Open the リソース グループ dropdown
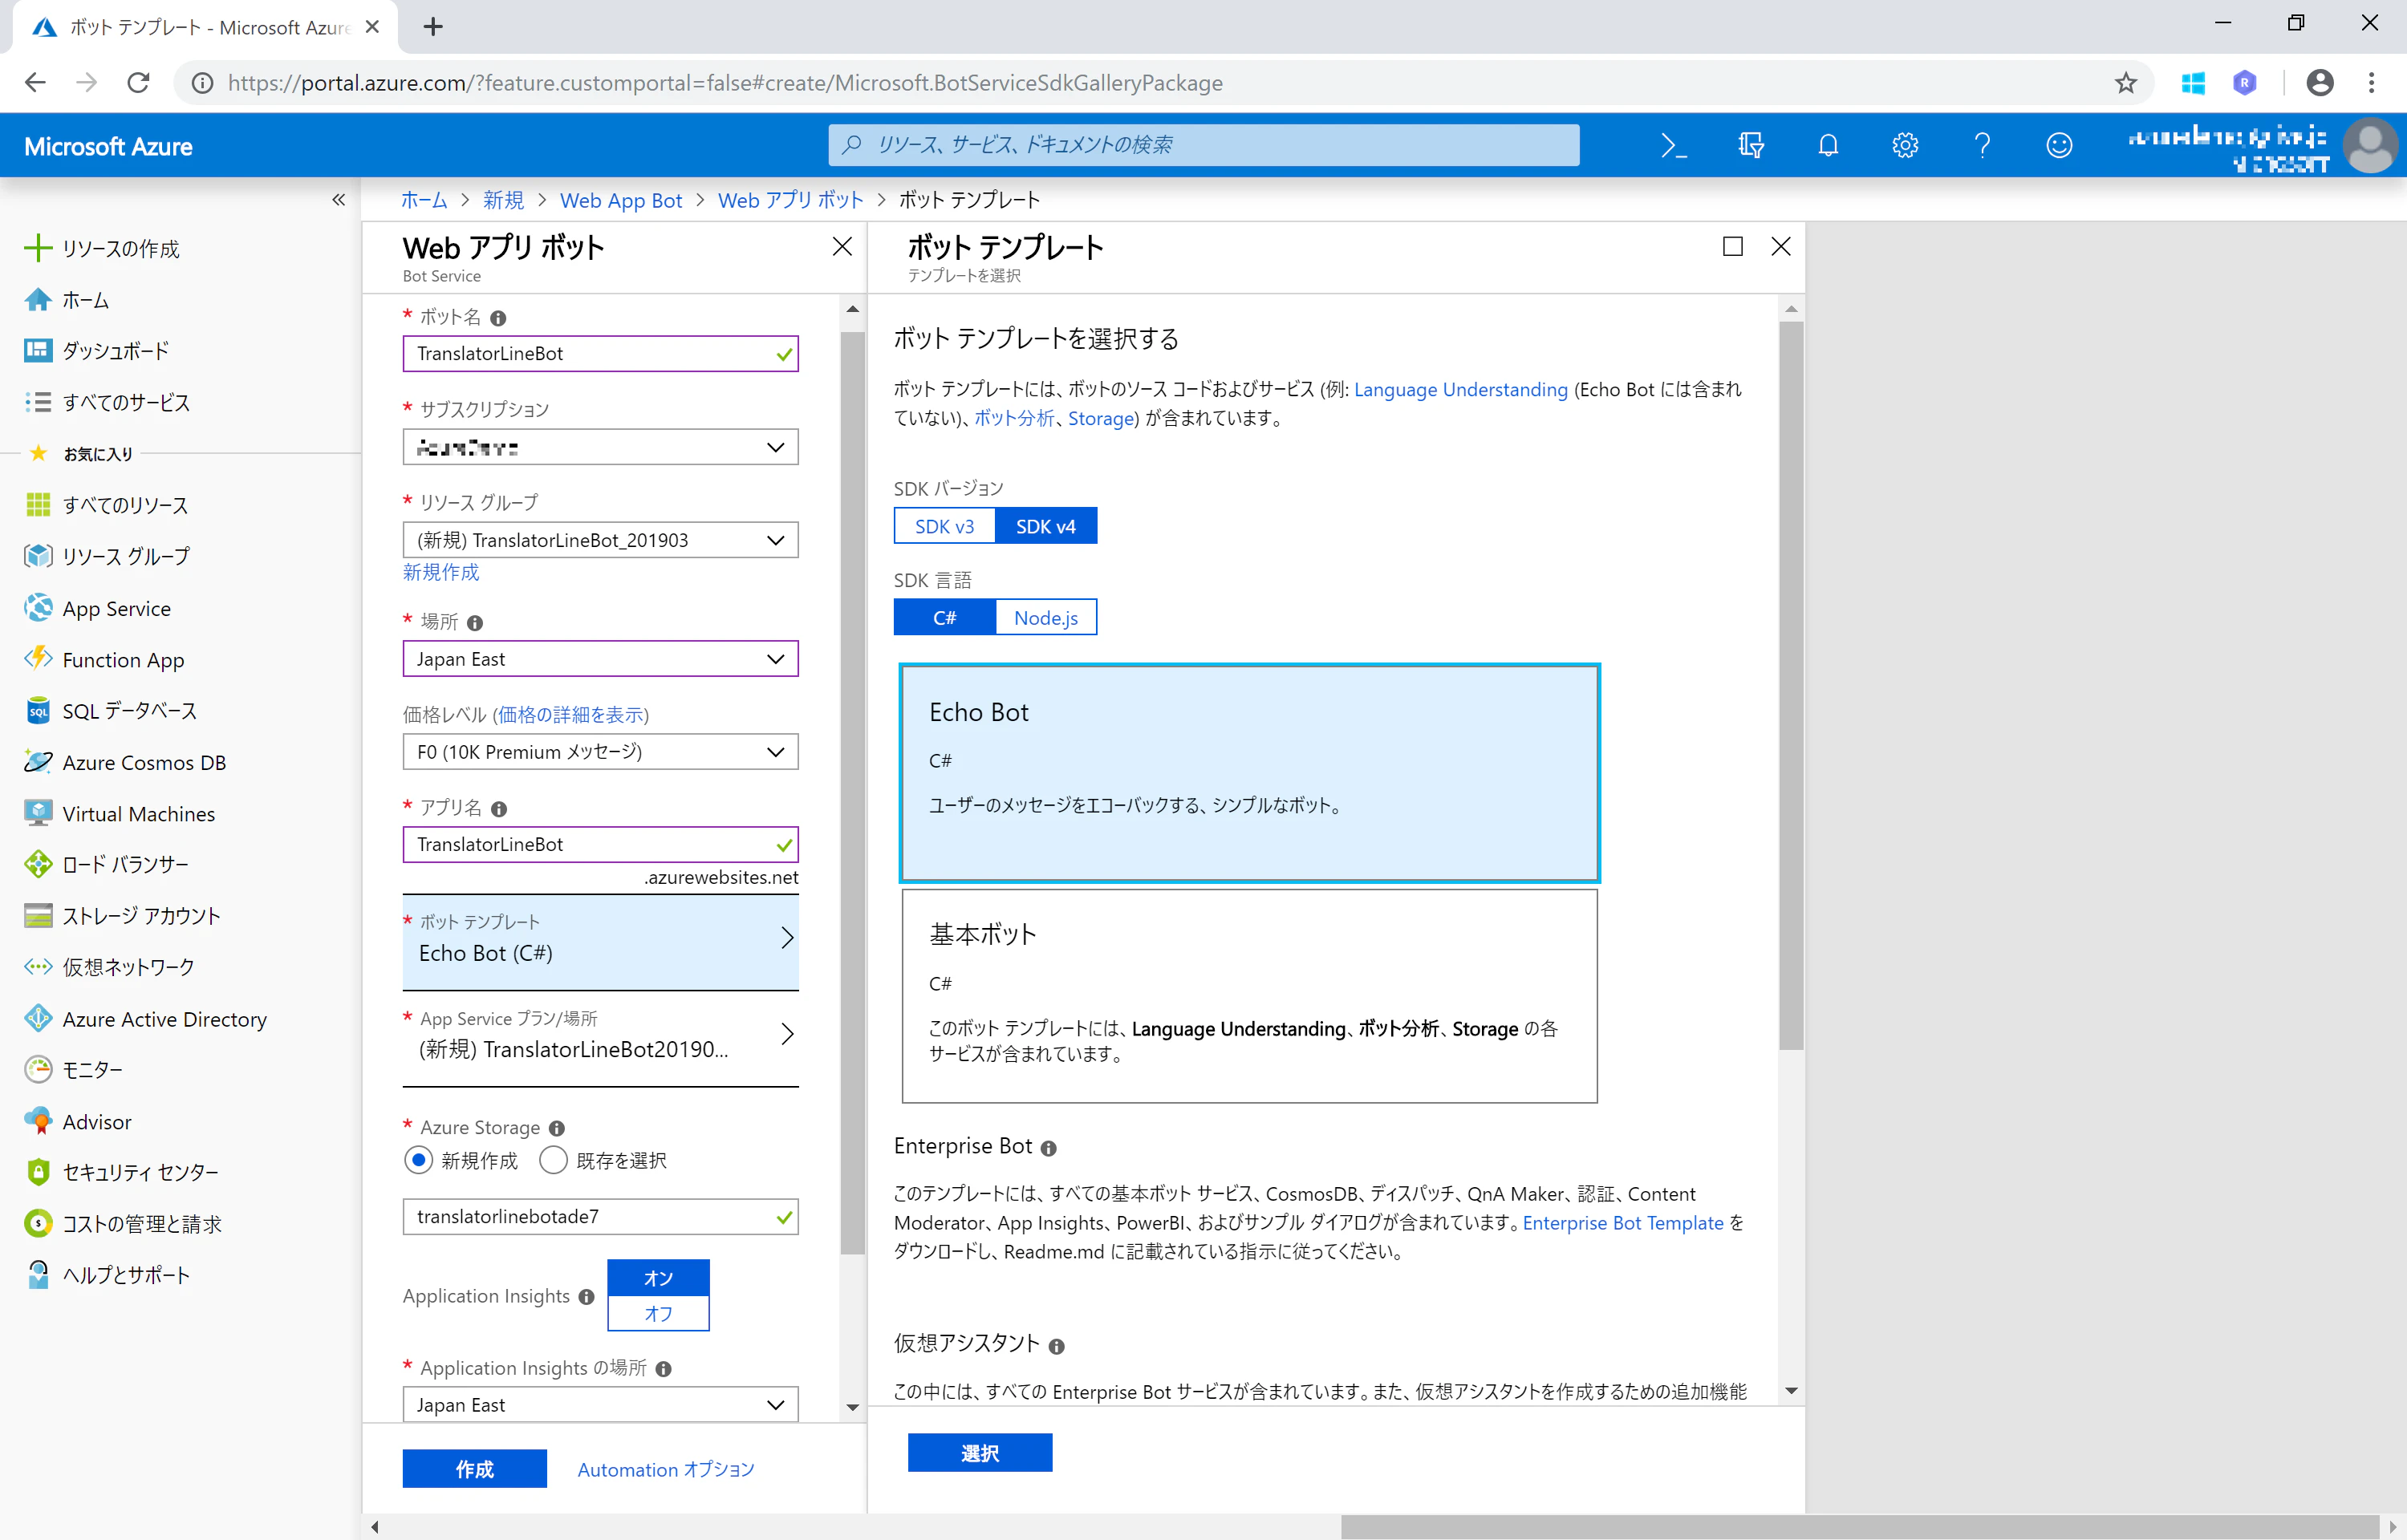Viewport: 2407px width, 1540px height. point(600,540)
